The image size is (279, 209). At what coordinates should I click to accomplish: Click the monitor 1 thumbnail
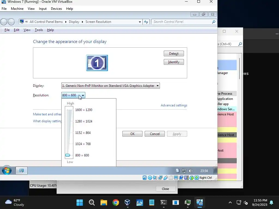[97, 63]
